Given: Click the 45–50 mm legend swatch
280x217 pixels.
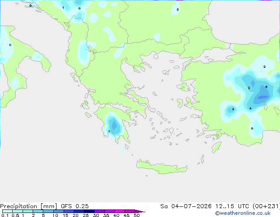Looking at the screenshot, I should pos(130,211).
